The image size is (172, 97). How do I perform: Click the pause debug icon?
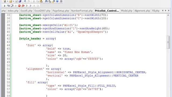[x=34, y=6]
